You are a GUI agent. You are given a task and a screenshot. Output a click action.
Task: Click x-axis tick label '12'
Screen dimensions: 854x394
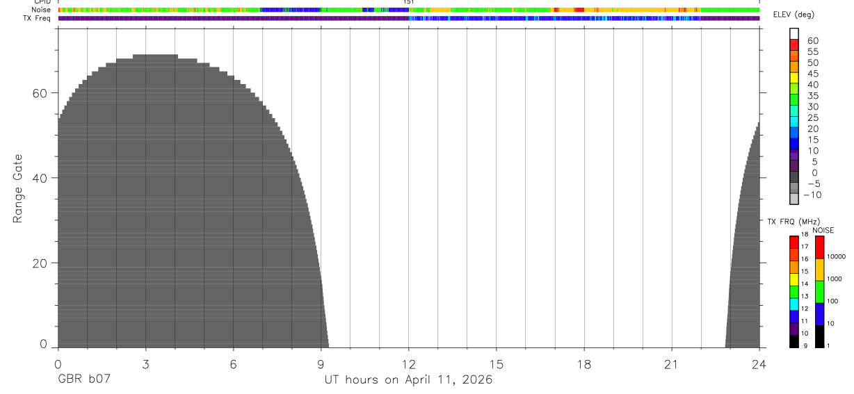(409, 364)
